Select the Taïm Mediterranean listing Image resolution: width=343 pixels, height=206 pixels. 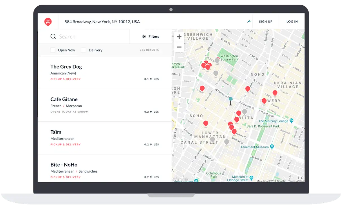point(56,132)
